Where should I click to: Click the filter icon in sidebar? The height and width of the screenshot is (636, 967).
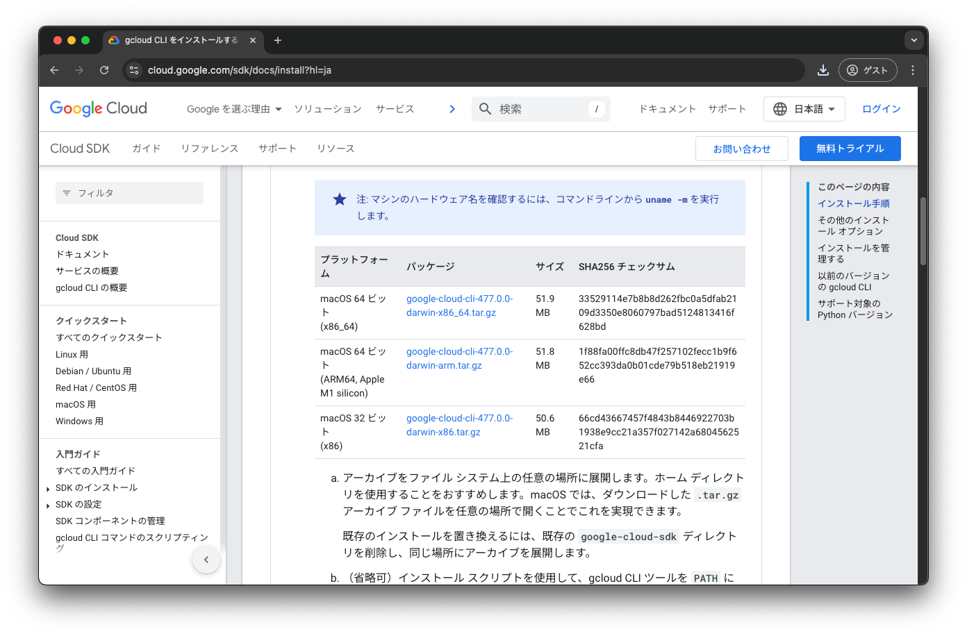click(67, 193)
